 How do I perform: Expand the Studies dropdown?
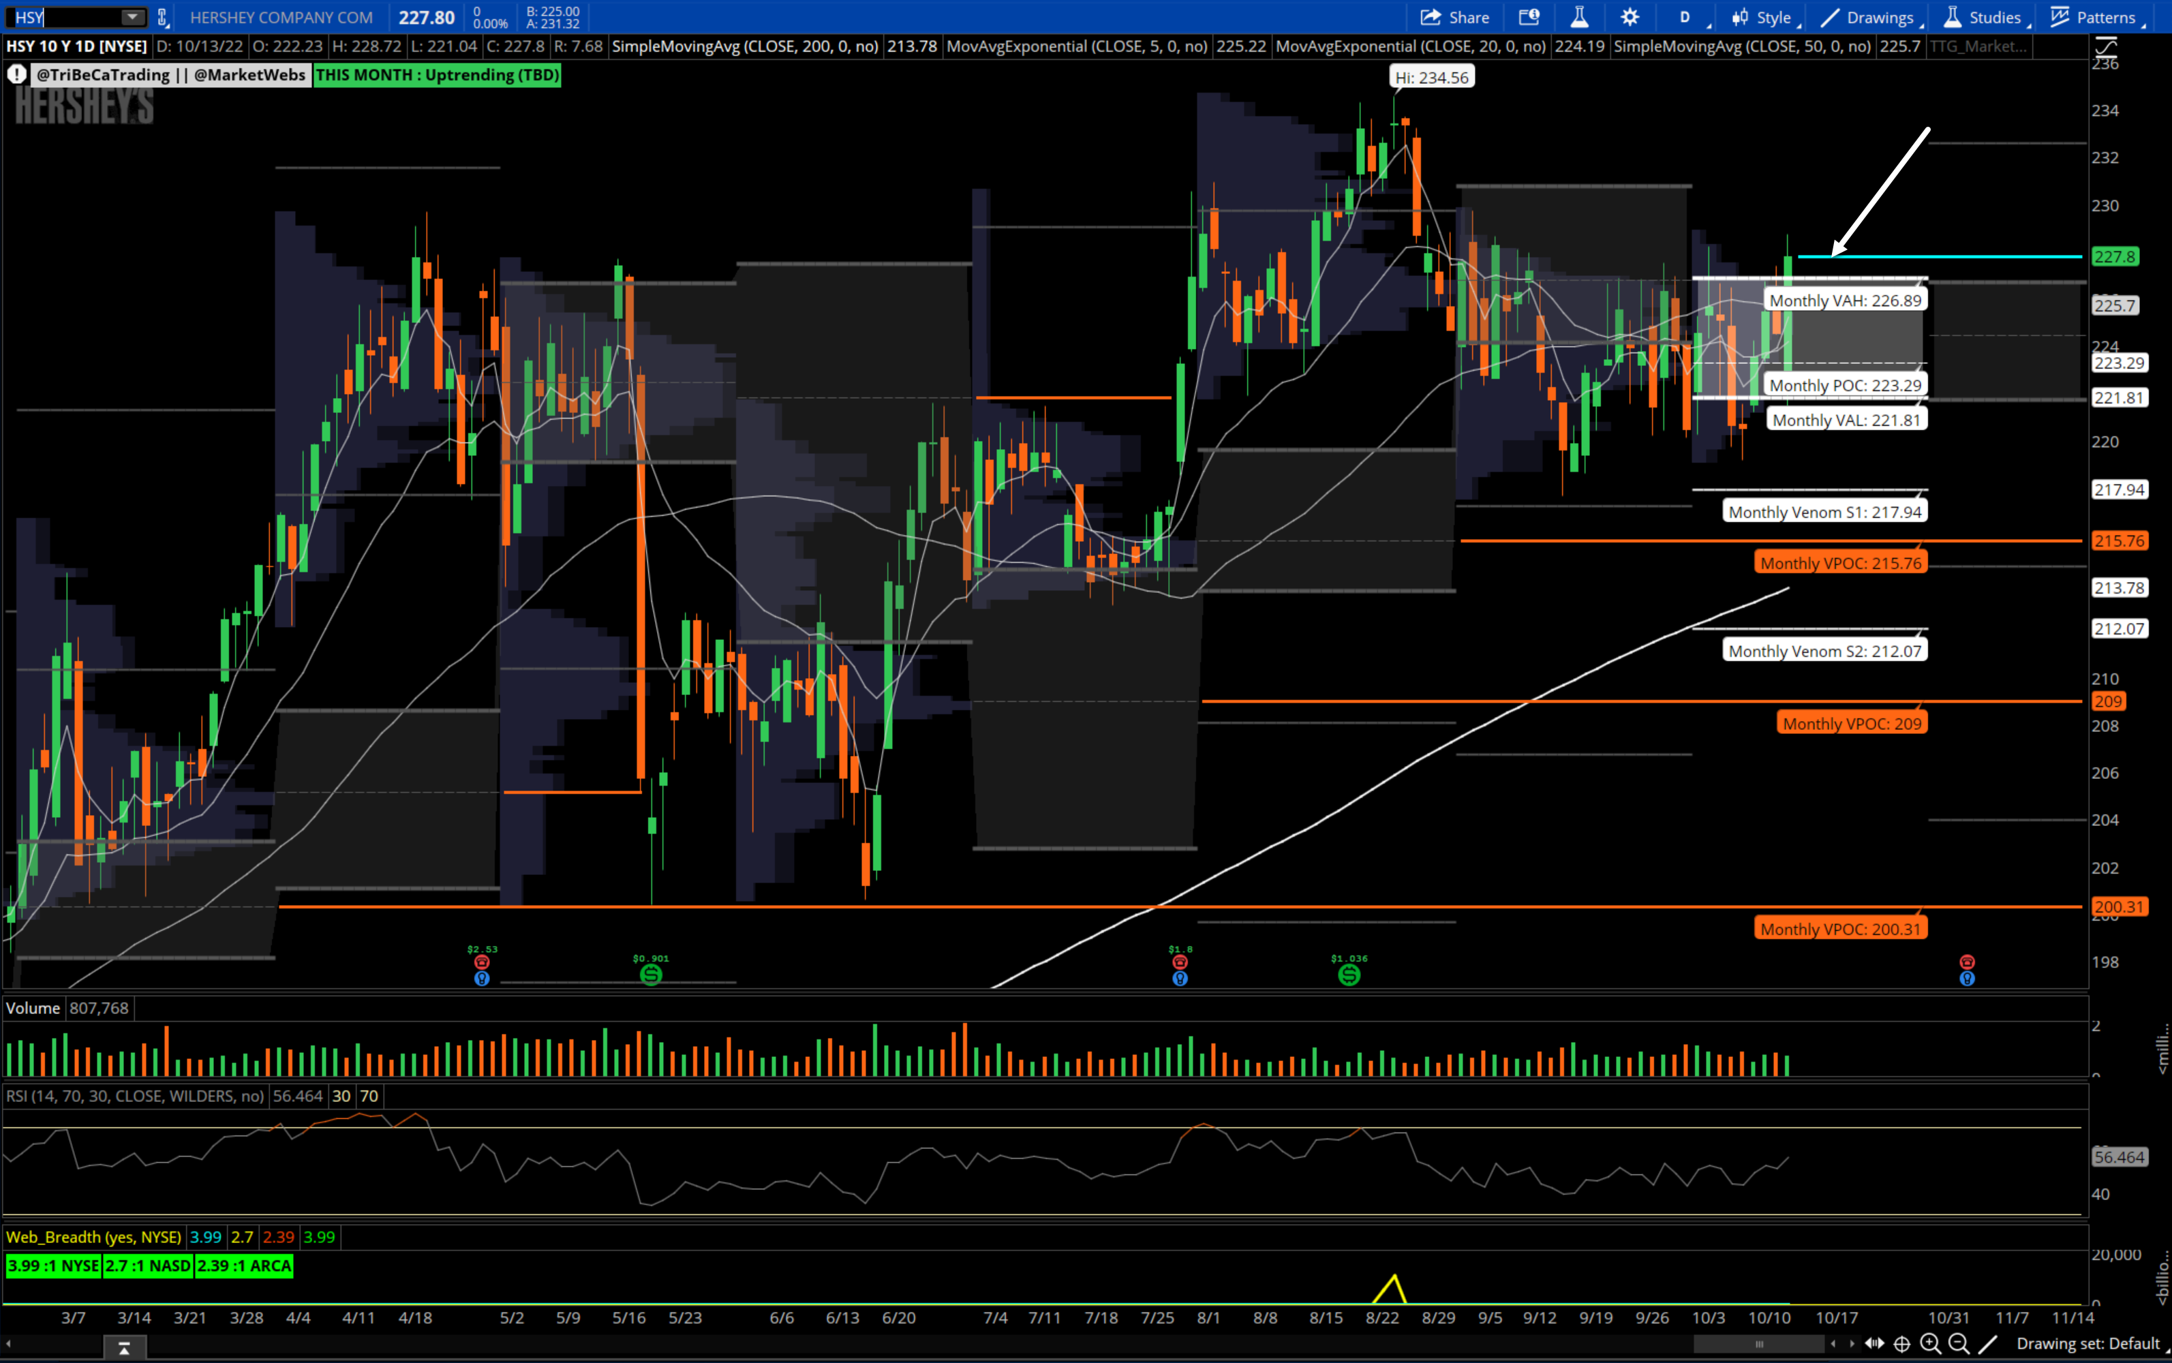coord(1984,17)
